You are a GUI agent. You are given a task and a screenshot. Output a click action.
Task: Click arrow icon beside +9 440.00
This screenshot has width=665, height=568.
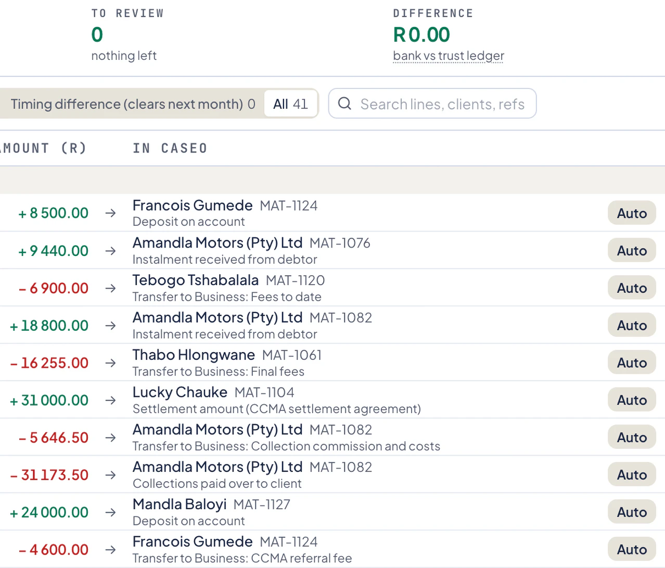[x=110, y=251]
